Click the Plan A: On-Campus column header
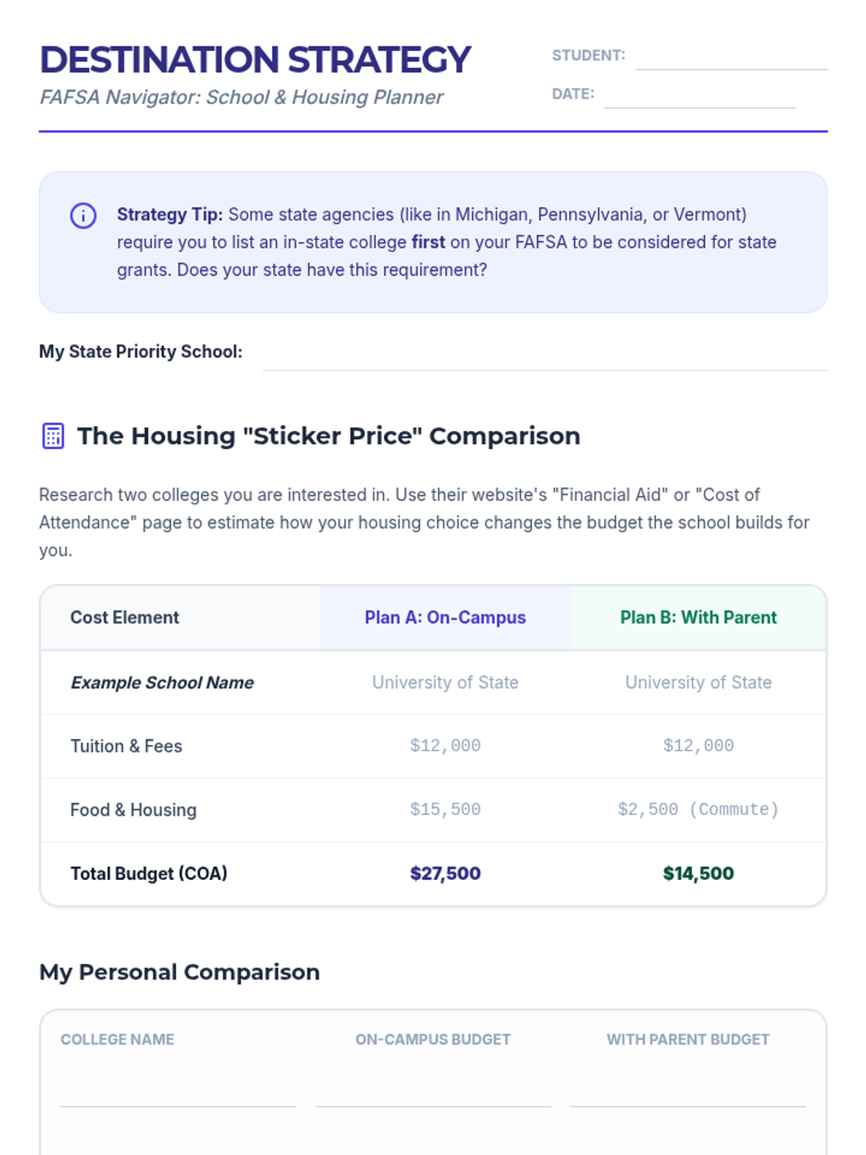This screenshot has width=866, height=1155. (445, 618)
